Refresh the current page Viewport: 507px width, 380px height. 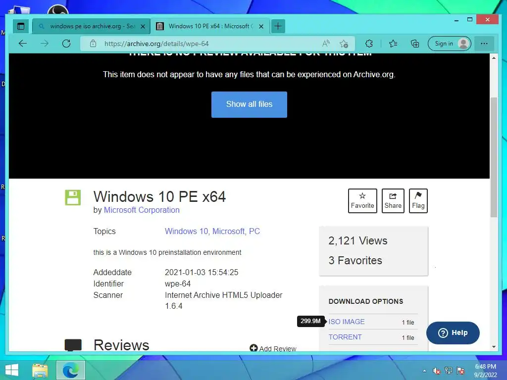[66, 44]
